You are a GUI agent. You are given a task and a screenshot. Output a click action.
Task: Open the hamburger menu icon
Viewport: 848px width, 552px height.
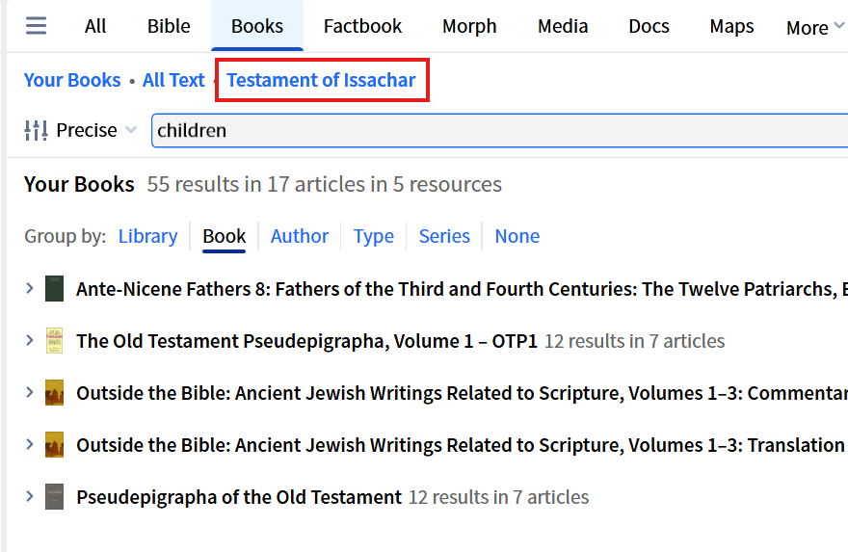tap(36, 26)
